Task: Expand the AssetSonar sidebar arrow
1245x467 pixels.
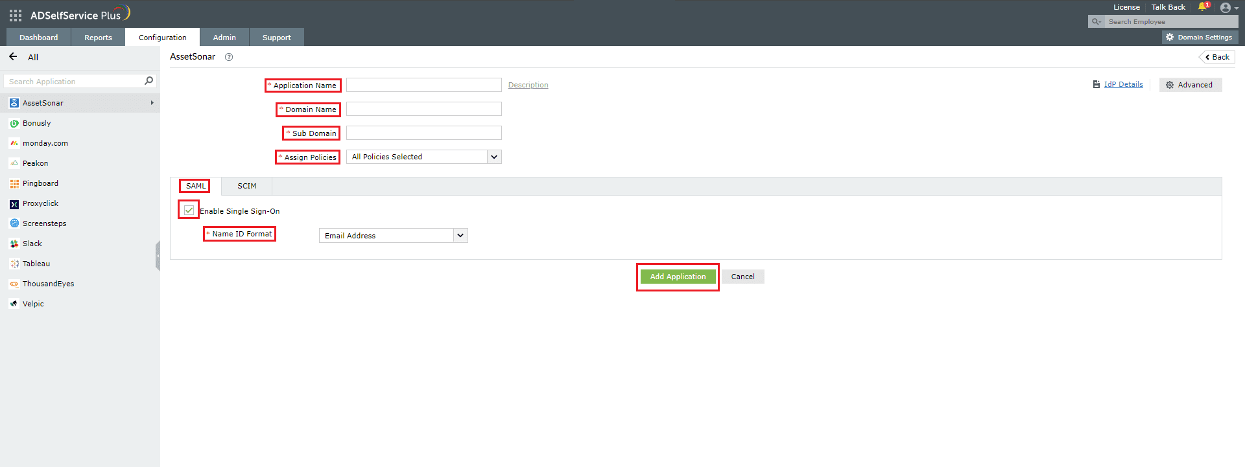Action: 152,103
